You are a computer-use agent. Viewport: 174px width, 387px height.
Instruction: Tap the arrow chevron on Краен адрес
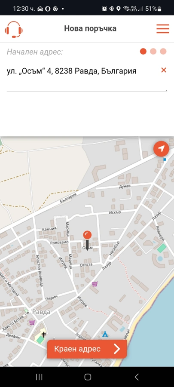point(117,349)
